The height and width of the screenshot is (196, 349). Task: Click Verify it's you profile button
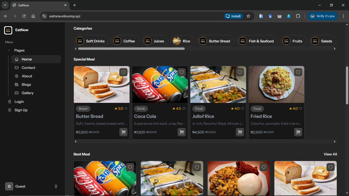pyautogui.click(x=322, y=16)
